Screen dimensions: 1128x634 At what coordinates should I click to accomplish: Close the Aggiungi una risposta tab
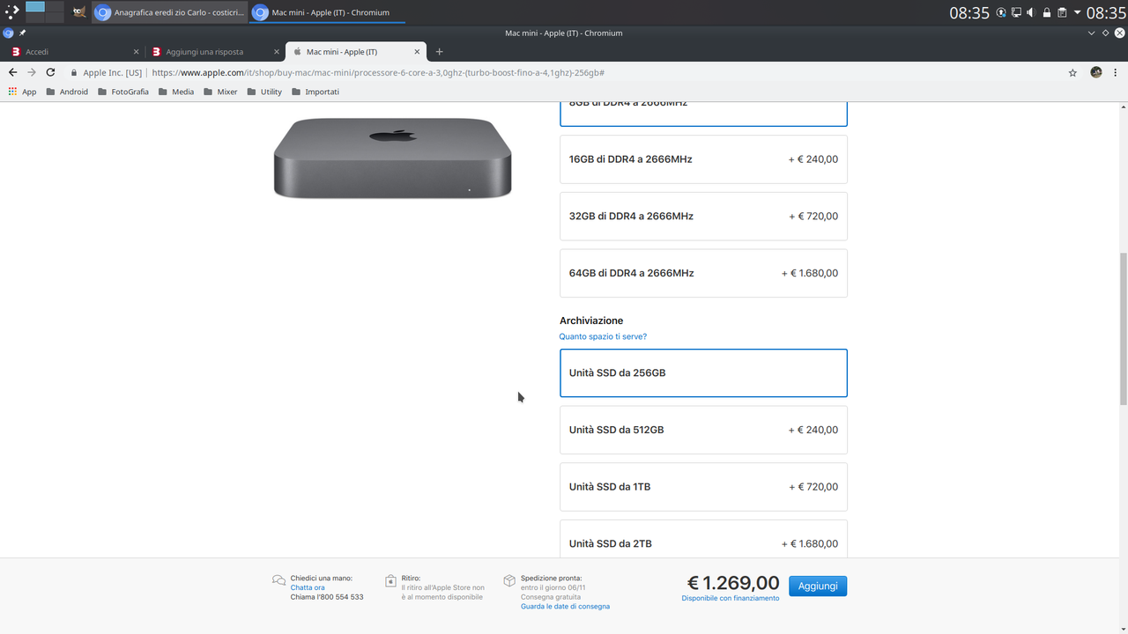coord(277,52)
